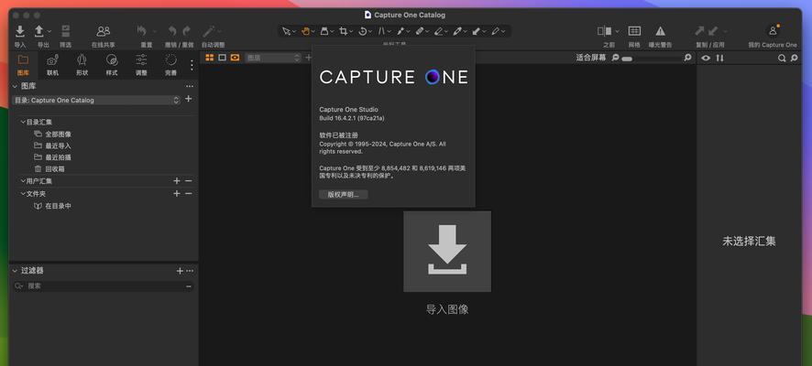This screenshot has width=812, height=366.
Task: Switch to the 联机 tethering tab
Action: click(52, 65)
